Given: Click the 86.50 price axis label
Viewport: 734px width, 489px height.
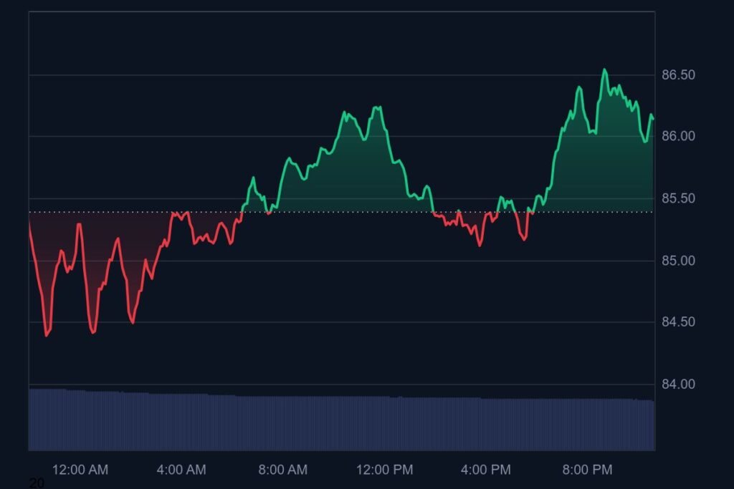Looking at the screenshot, I should [x=678, y=74].
